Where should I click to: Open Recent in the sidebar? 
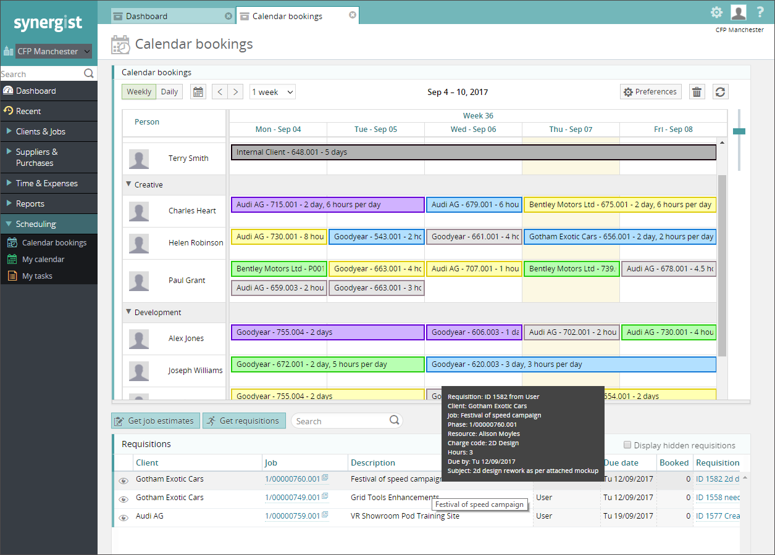click(49, 111)
